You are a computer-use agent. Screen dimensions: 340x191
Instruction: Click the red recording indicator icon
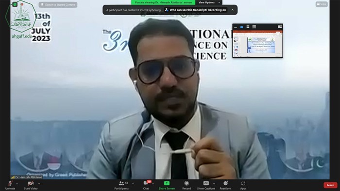click(x=22, y=4)
